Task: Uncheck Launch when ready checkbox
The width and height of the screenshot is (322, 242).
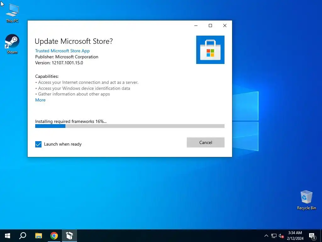Action: tap(38, 144)
